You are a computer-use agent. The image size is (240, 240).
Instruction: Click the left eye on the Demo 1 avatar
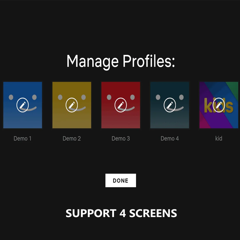tap(11, 97)
